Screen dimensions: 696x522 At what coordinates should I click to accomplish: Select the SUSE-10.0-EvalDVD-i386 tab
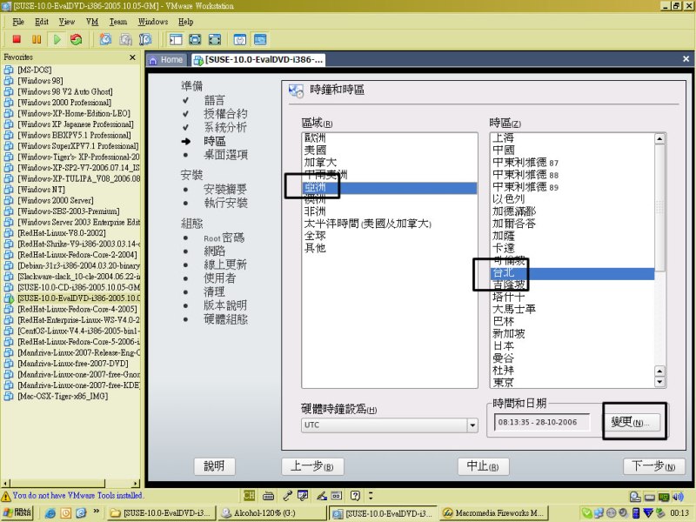258,59
